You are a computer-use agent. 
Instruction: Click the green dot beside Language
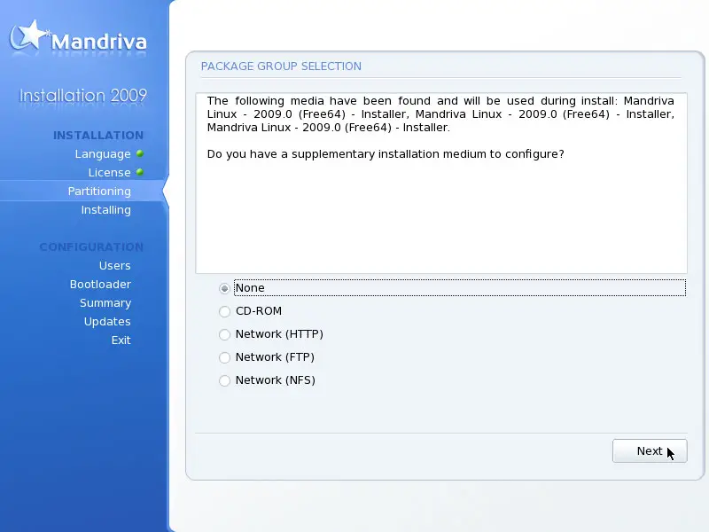140,153
